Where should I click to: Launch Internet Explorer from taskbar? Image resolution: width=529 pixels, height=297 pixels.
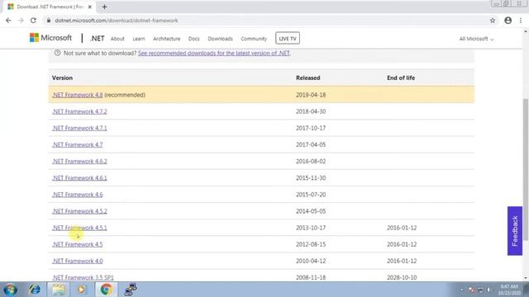35,290
